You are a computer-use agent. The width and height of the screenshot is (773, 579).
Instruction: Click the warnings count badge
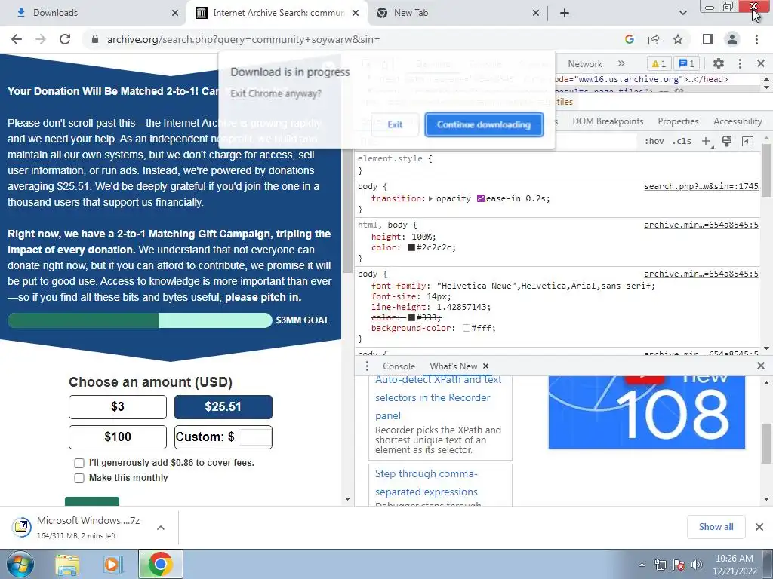tap(658, 63)
